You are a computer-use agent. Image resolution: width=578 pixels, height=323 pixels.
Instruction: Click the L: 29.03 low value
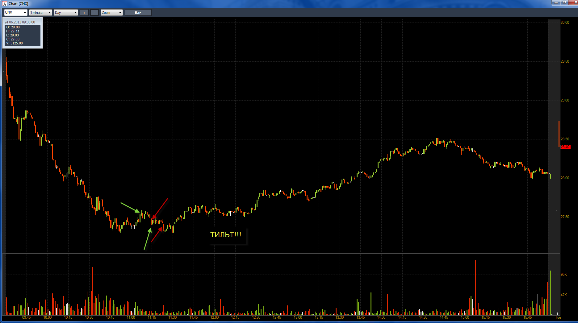coord(13,35)
